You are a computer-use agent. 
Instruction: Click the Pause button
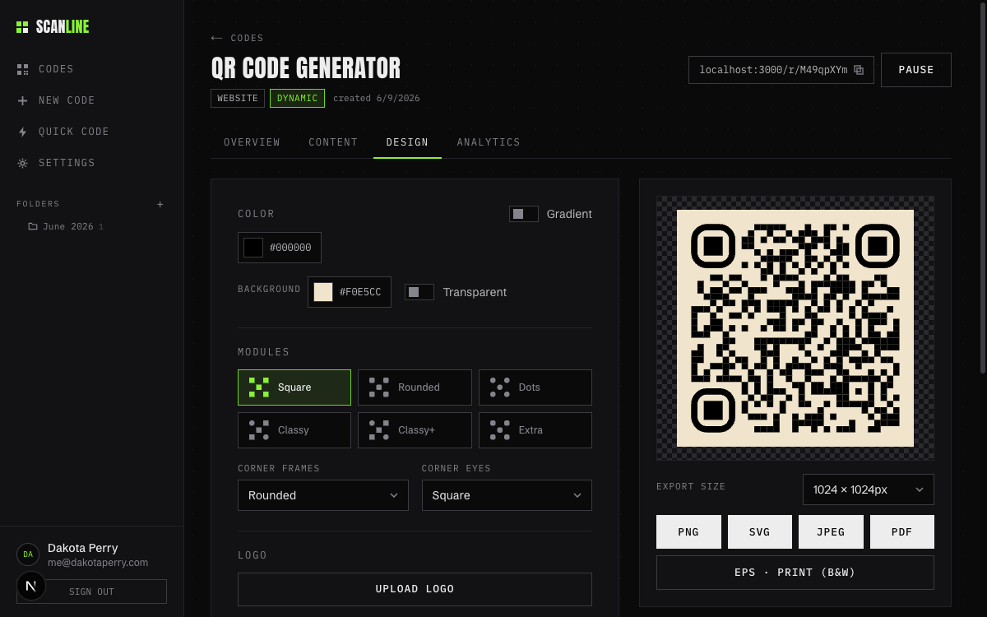point(916,70)
